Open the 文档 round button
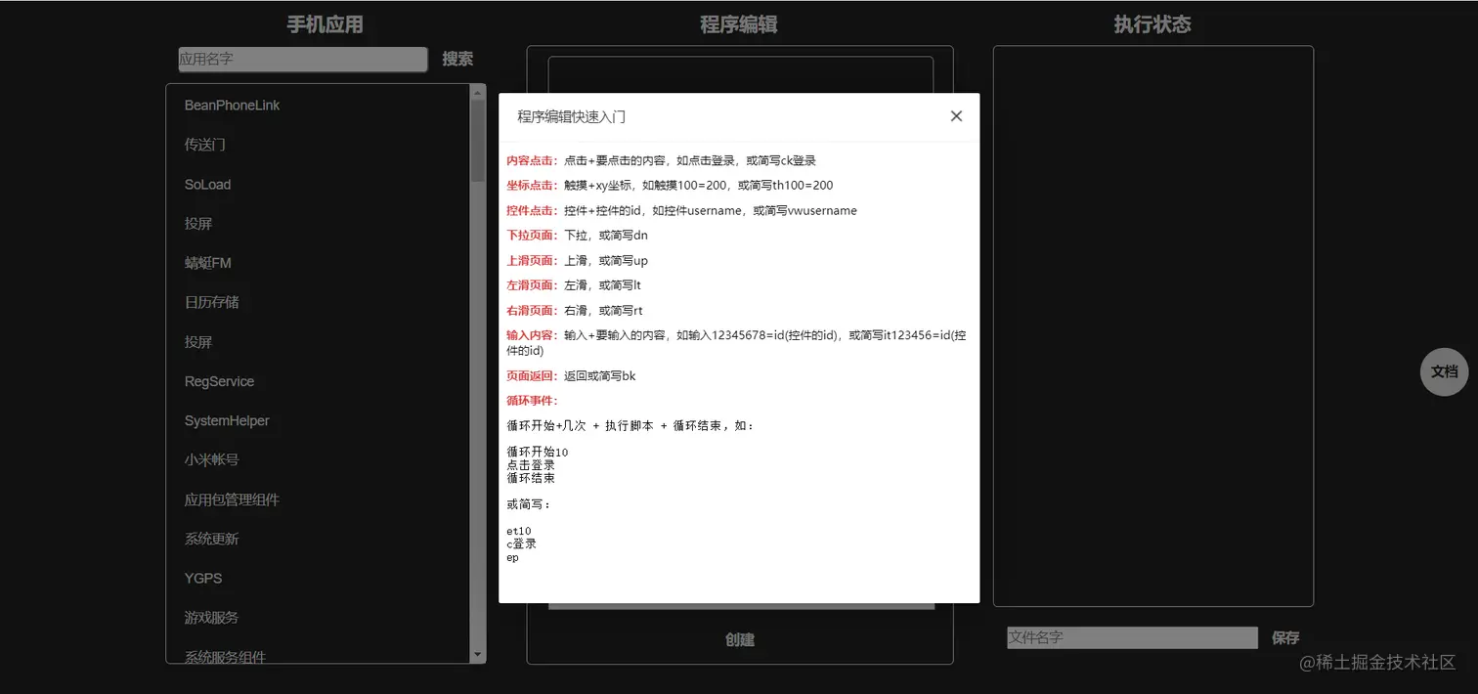This screenshot has height=694, width=1478. click(1444, 371)
